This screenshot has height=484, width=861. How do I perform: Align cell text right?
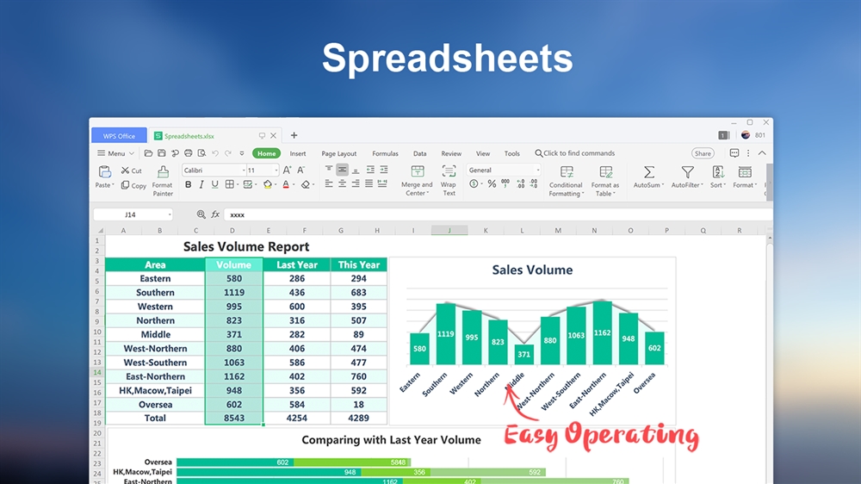[x=356, y=184]
